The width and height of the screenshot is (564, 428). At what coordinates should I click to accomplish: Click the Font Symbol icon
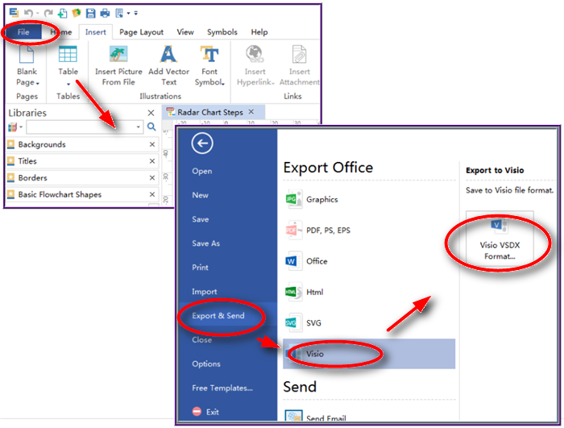tap(209, 54)
